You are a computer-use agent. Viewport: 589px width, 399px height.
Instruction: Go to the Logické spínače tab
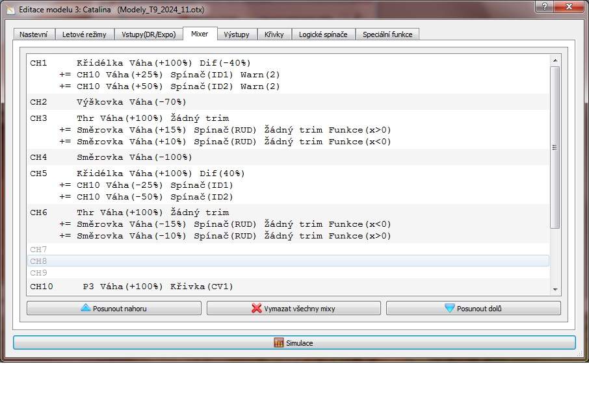tap(323, 34)
